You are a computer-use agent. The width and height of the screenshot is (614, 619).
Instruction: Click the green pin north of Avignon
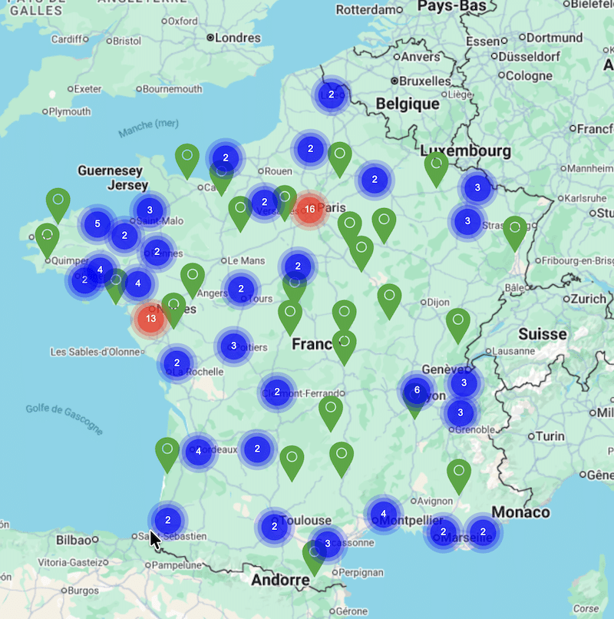click(x=458, y=472)
